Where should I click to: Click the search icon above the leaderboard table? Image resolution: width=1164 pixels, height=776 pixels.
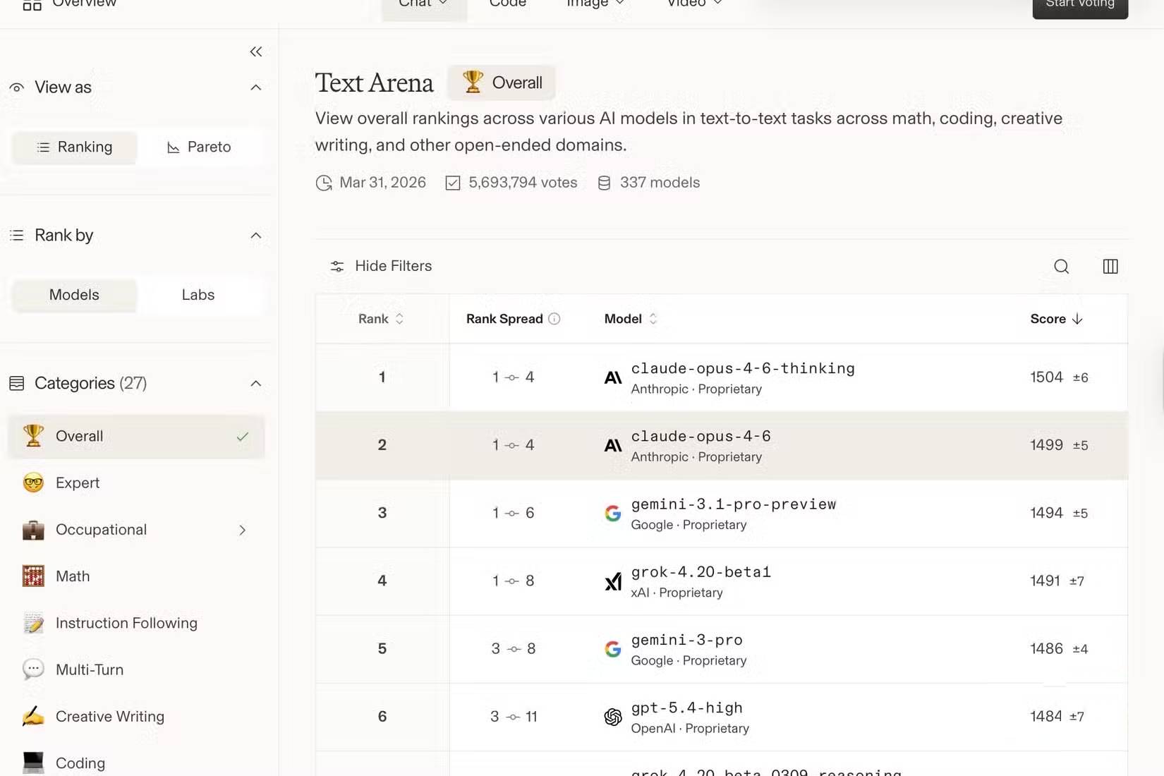click(x=1061, y=267)
